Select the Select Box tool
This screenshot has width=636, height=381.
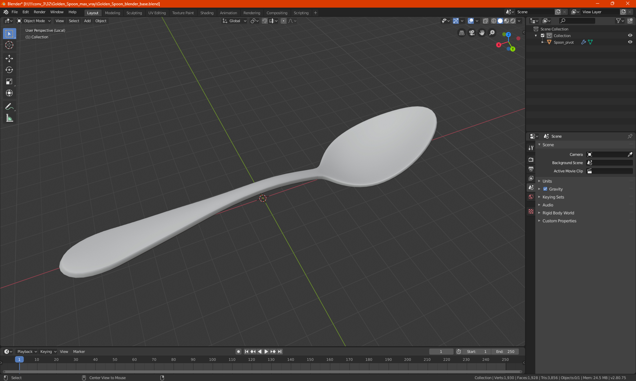pos(9,34)
